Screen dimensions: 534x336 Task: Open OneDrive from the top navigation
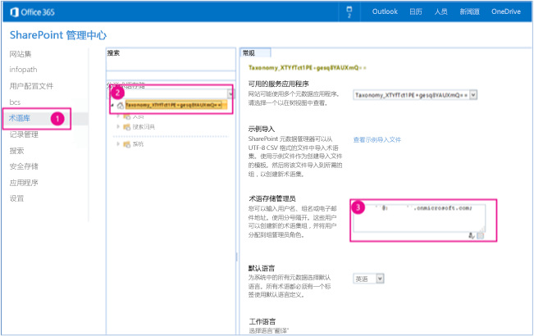506,11
